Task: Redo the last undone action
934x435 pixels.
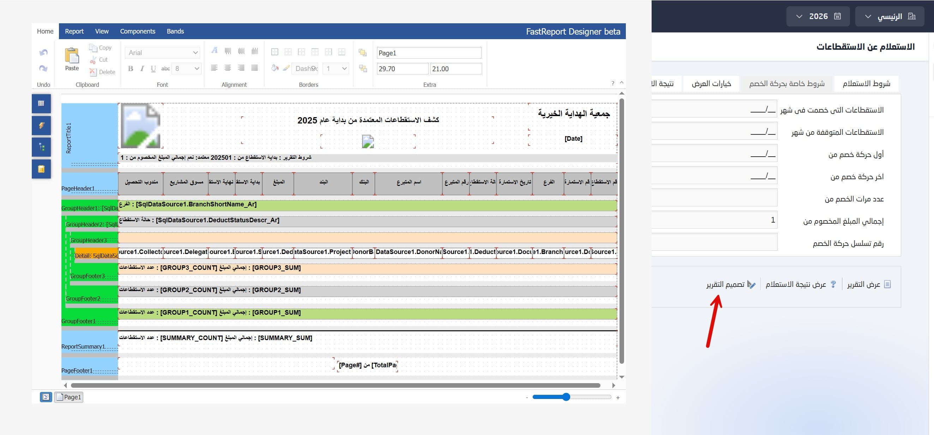Action: pyautogui.click(x=43, y=68)
